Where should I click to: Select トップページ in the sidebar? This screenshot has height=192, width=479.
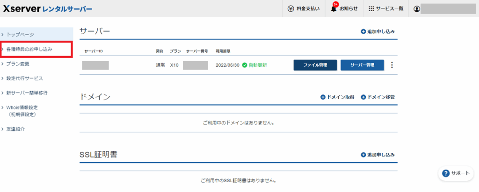pos(20,35)
